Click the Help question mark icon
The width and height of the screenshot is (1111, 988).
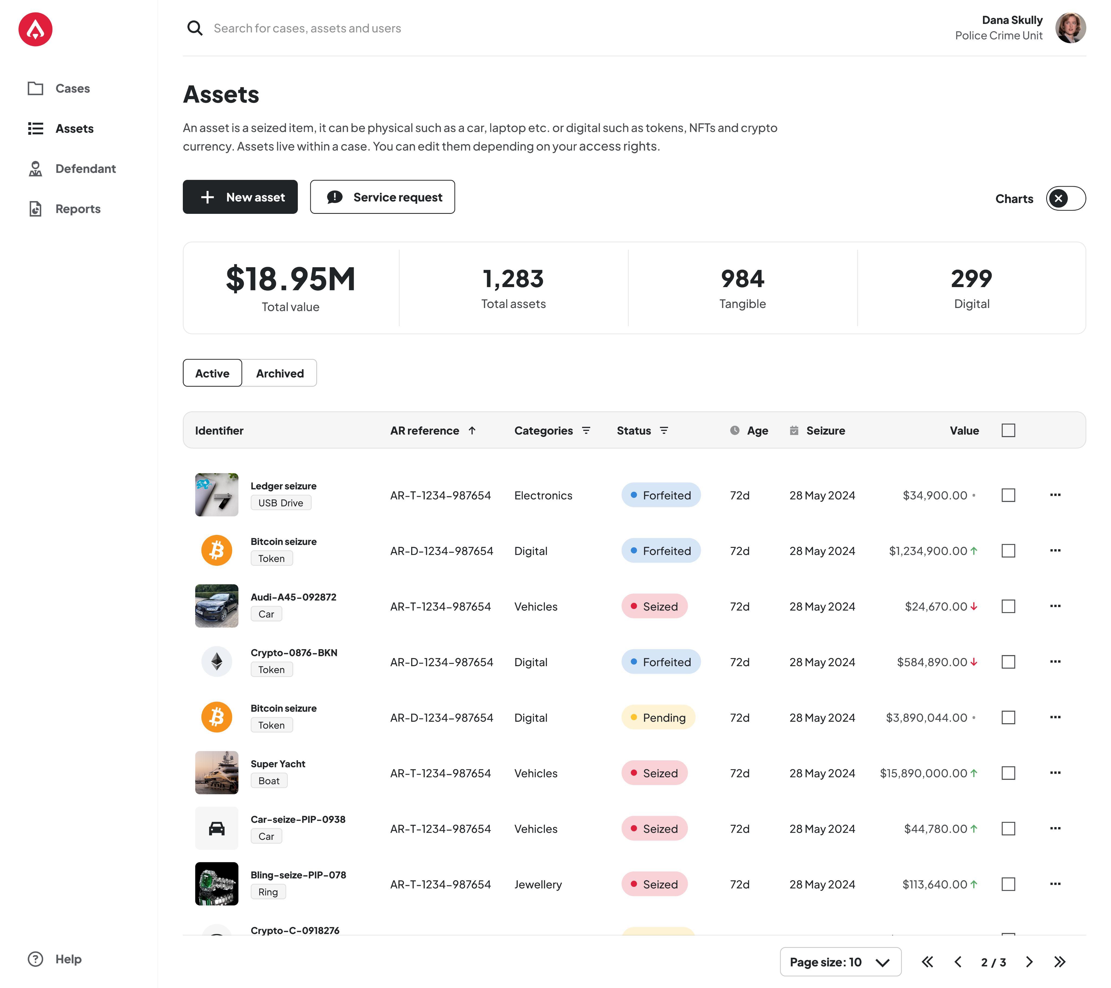(35, 959)
